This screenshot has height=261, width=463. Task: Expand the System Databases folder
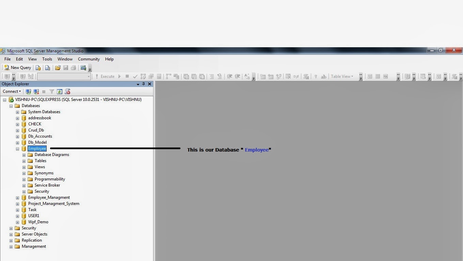pos(17,112)
